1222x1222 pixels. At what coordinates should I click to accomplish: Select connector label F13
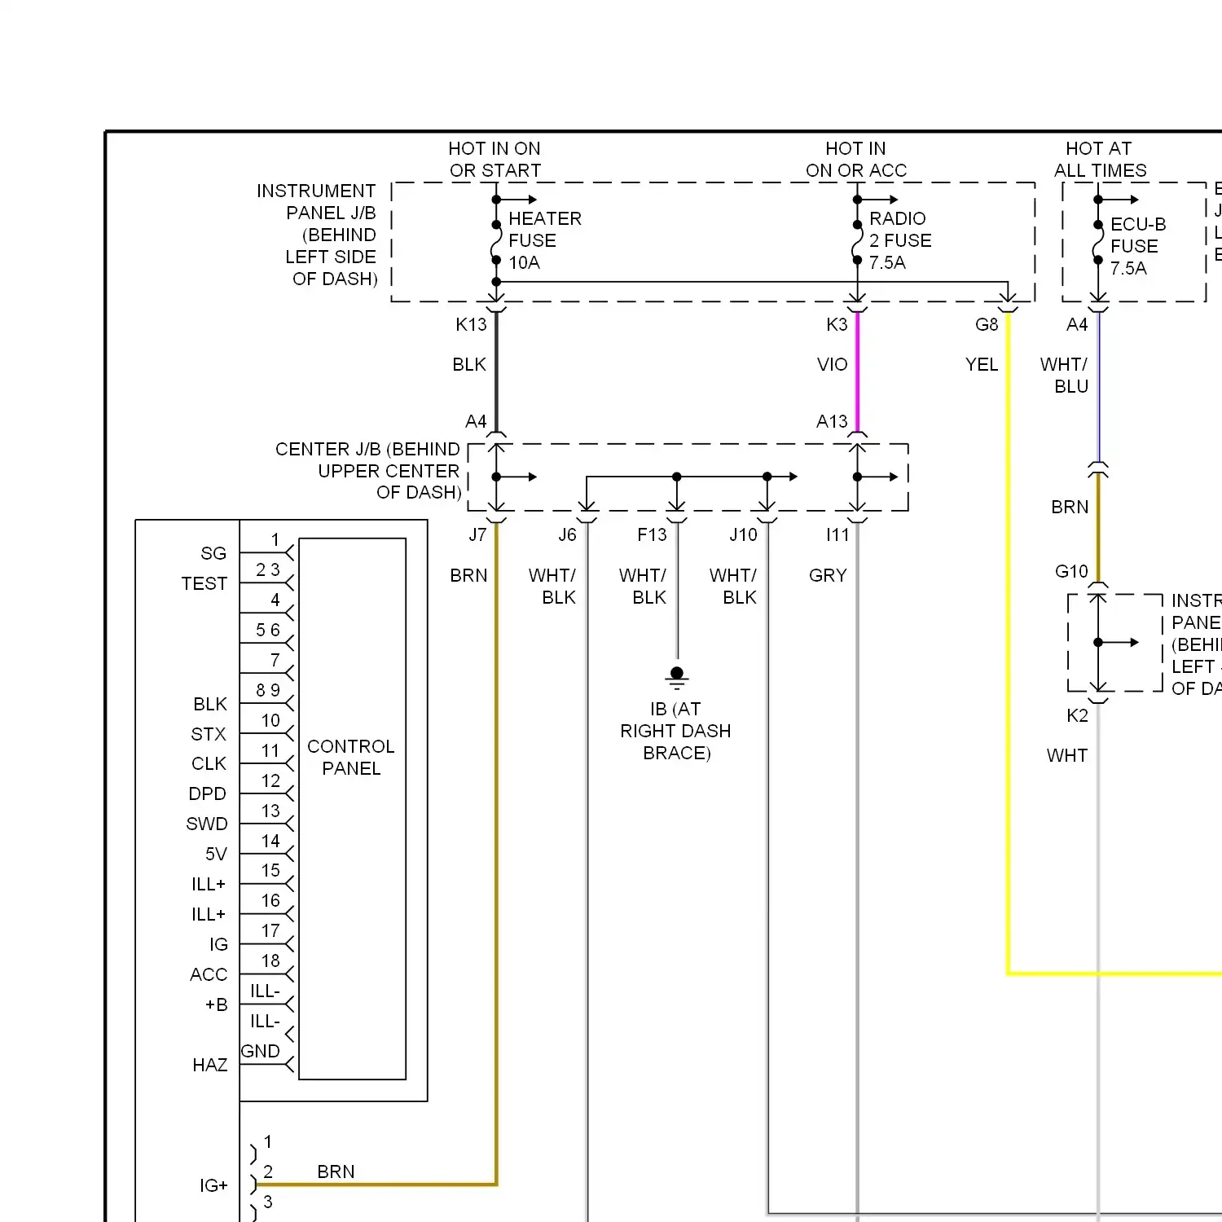click(x=652, y=534)
